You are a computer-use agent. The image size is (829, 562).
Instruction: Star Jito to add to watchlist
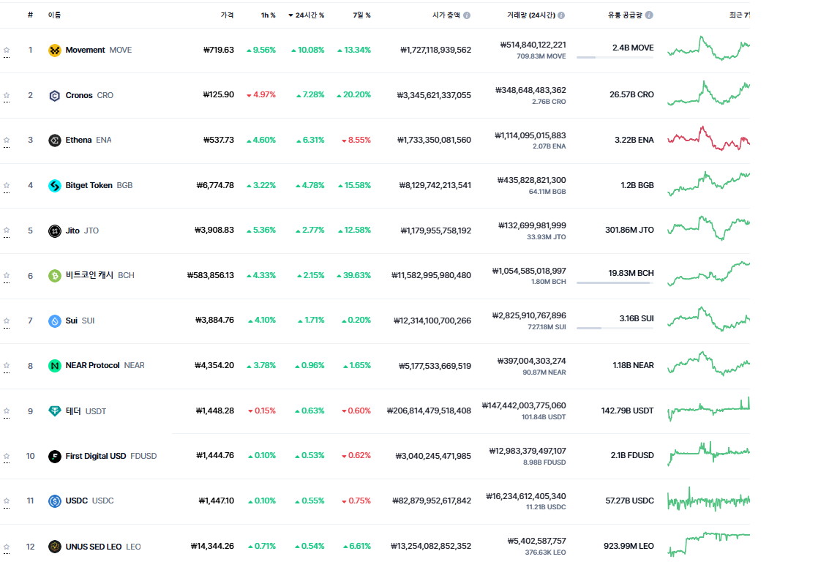pos(7,231)
